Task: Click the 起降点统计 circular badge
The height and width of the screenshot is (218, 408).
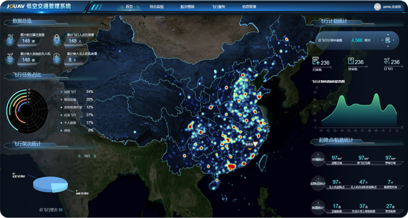Action: click(318, 183)
